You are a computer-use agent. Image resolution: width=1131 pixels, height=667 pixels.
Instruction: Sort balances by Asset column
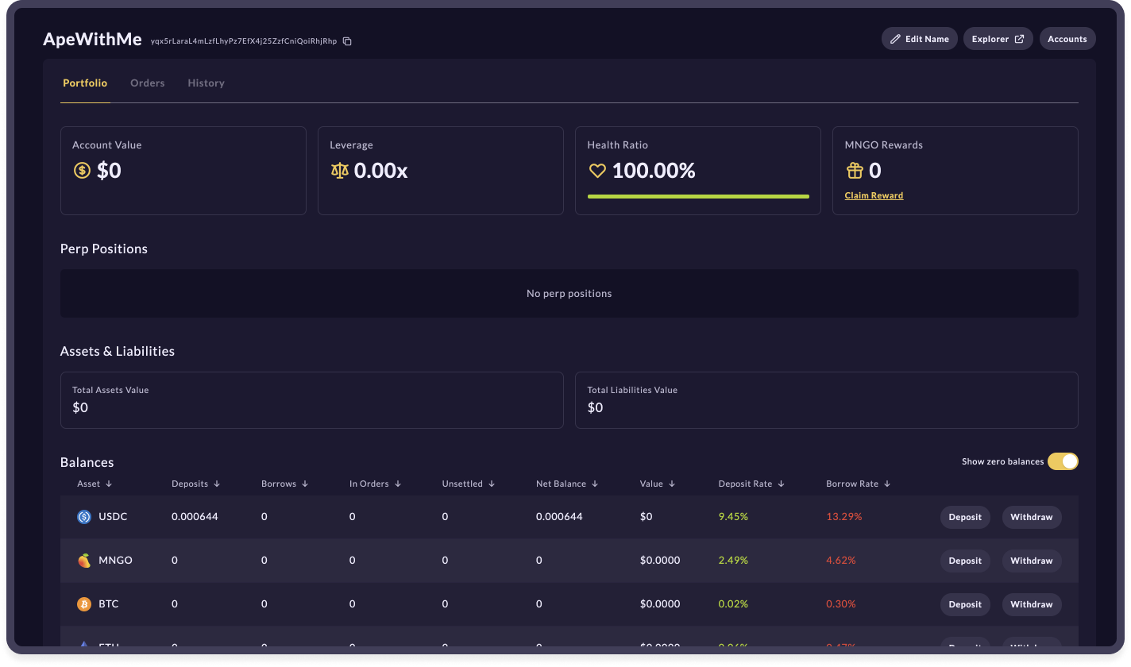(95, 484)
